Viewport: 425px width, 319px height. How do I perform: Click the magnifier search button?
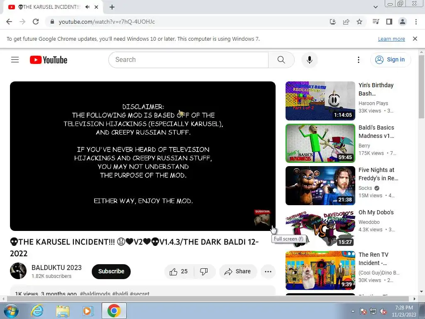[281, 60]
